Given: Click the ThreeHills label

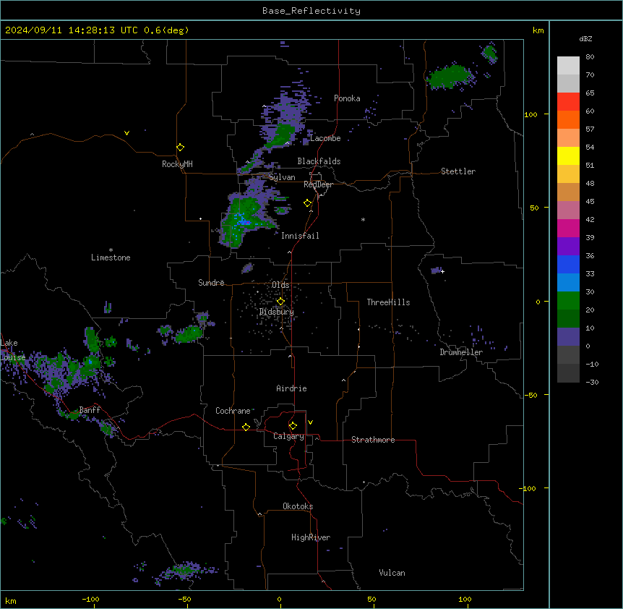Looking at the screenshot, I should [x=388, y=302].
